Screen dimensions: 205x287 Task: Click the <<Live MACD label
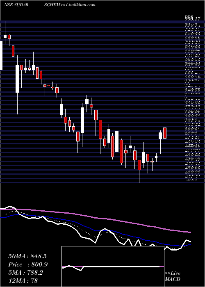(173, 276)
